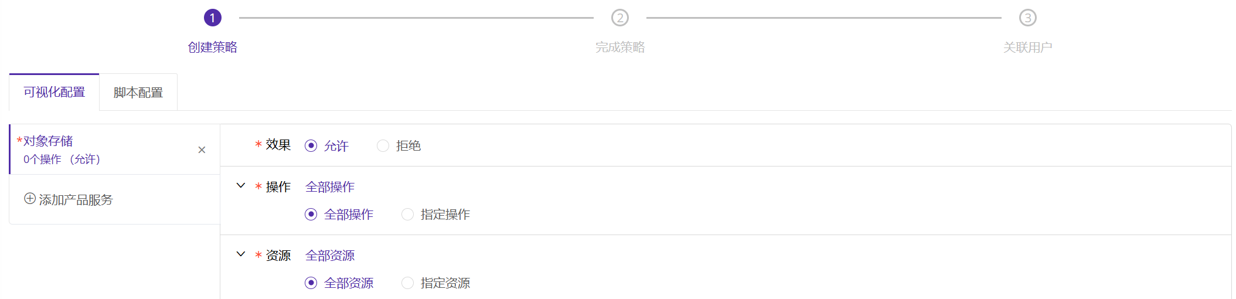Select the 指定资源 radio option

407,283
